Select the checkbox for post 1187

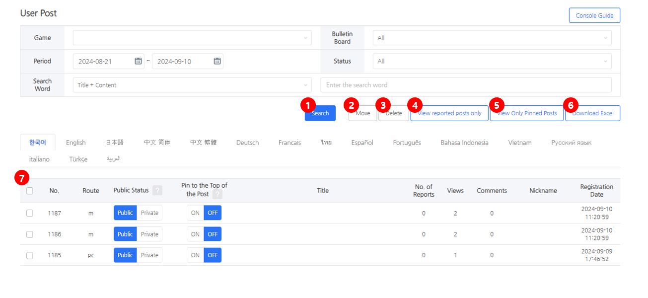click(x=30, y=213)
